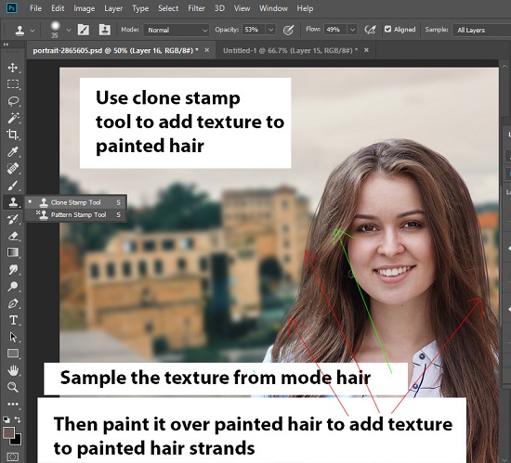Select the Rectangular Marquee tool

tap(13, 84)
